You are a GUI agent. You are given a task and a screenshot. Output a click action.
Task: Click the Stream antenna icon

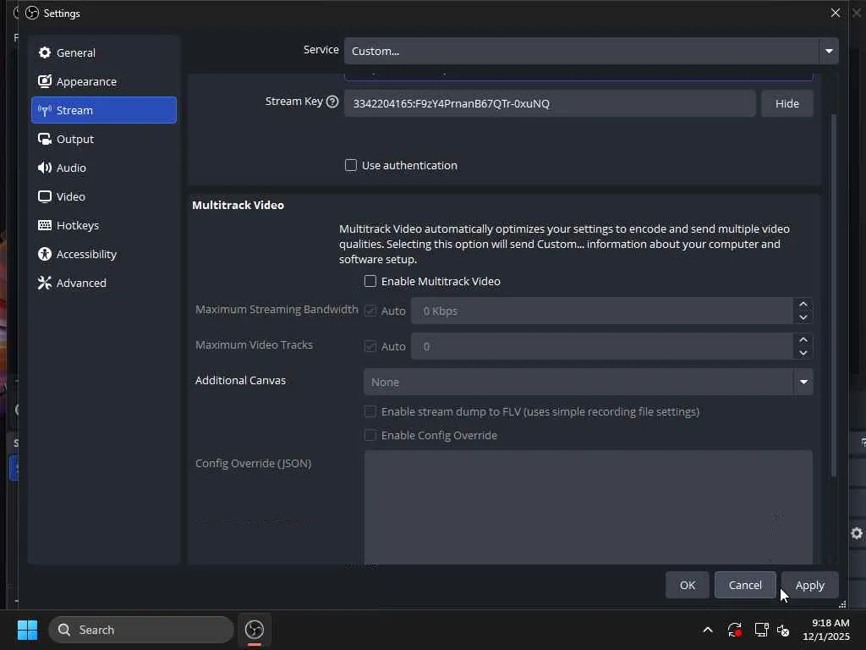click(x=45, y=110)
